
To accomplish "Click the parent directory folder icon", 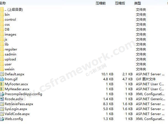I will pyautogui.click(x=2, y=10).
